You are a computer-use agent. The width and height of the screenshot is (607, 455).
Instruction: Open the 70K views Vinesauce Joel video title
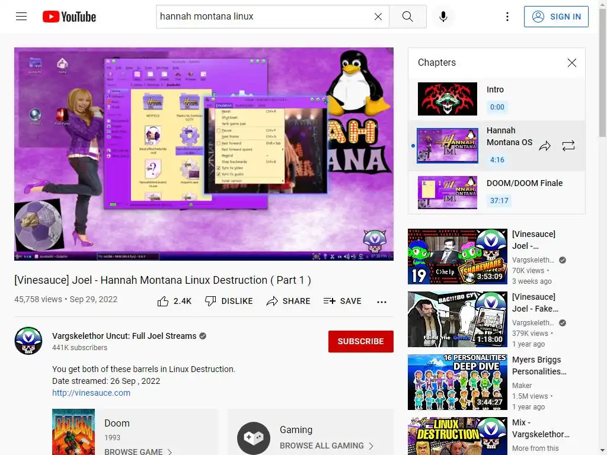tap(533, 240)
